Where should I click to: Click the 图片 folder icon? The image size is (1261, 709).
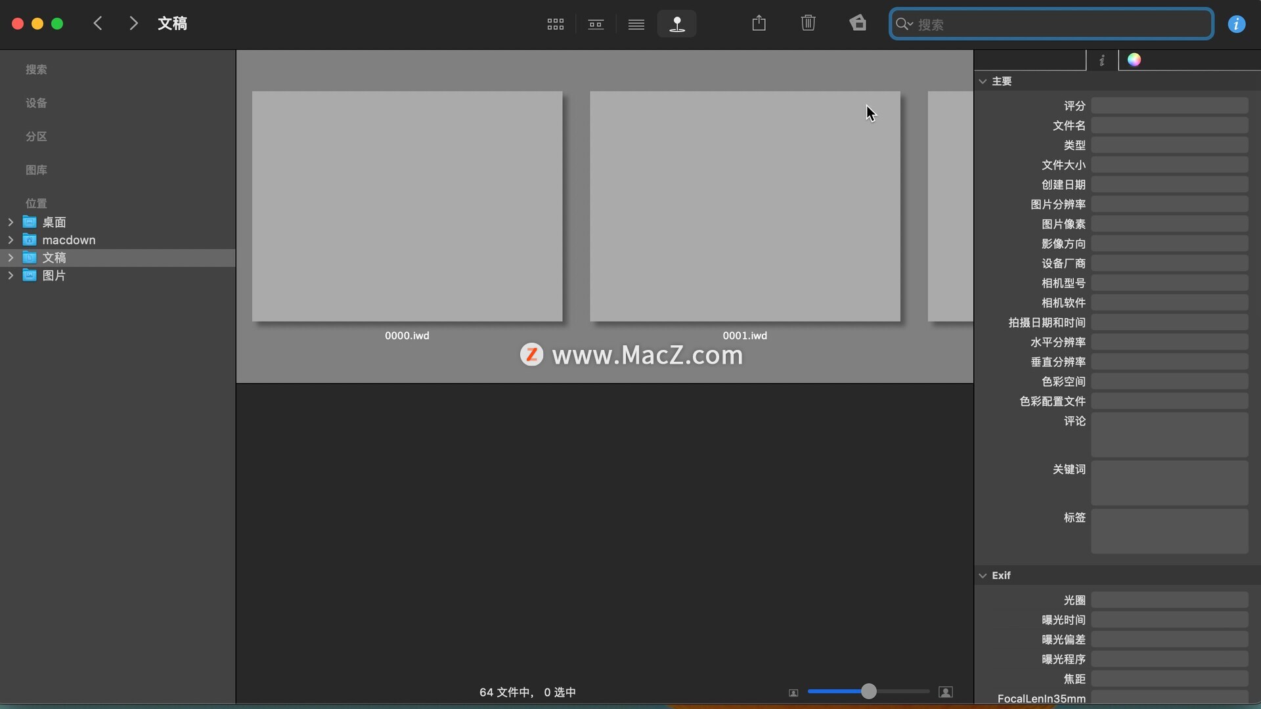[30, 275]
